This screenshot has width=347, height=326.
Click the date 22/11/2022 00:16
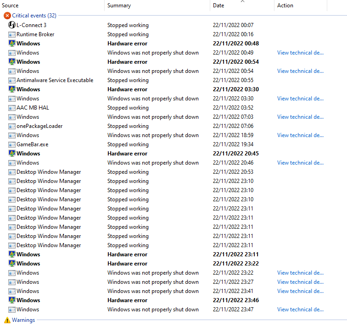pos(233,34)
